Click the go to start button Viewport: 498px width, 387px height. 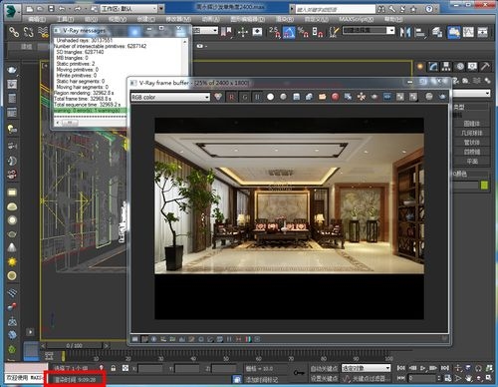pyautogui.click(x=401, y=368)
